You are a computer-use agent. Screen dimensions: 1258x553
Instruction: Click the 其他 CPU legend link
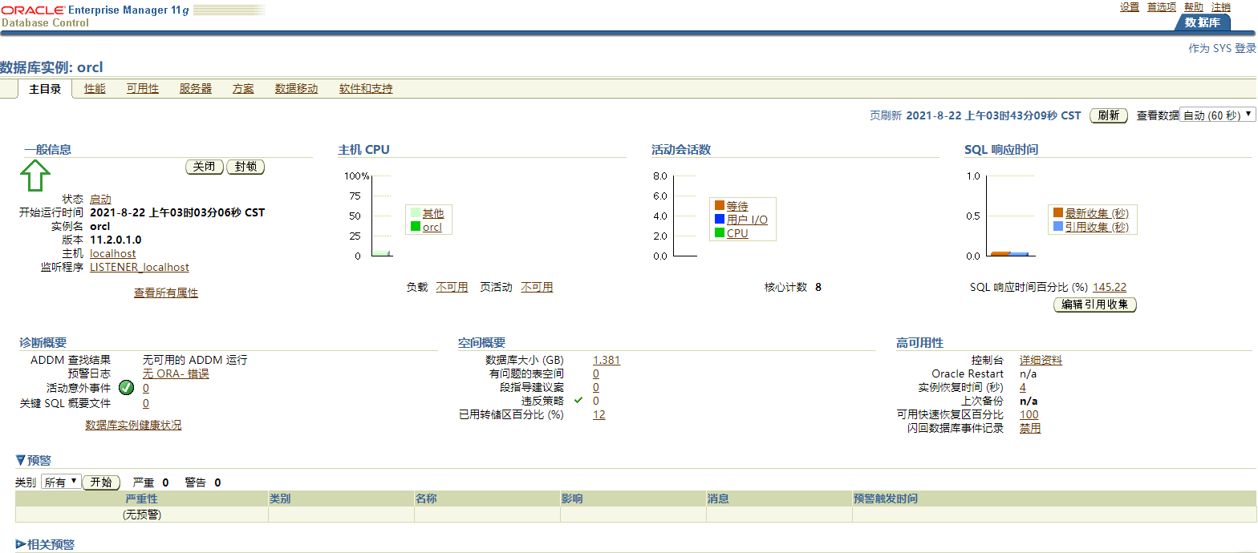click(x=433, y=213)
